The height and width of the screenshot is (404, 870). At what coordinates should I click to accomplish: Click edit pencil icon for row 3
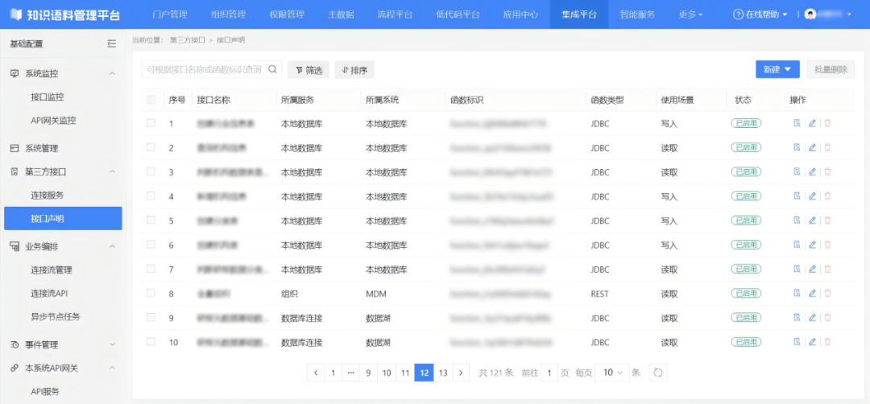[812, 171]
